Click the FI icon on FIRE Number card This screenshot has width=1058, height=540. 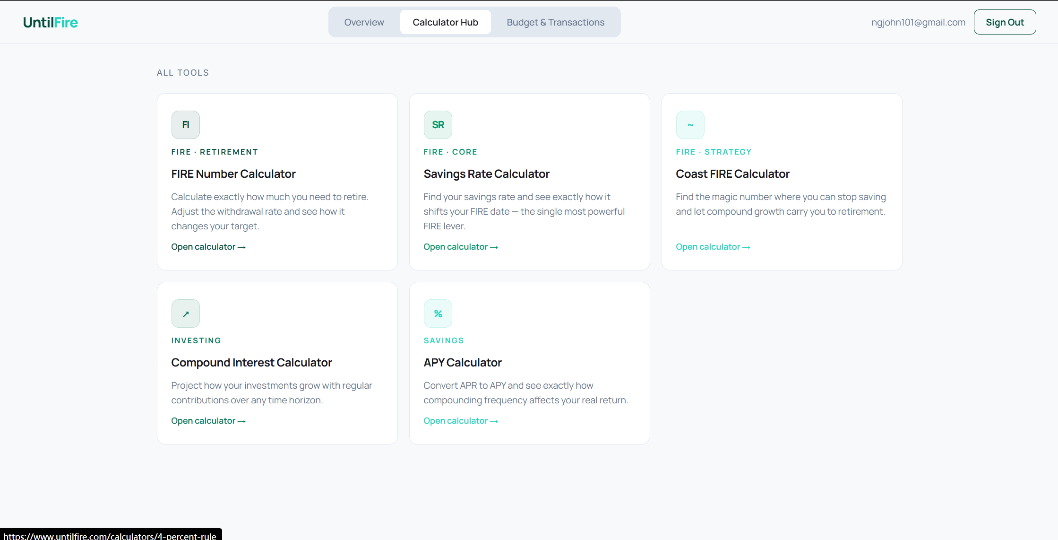pyautogui.click(x=185, y=125)
